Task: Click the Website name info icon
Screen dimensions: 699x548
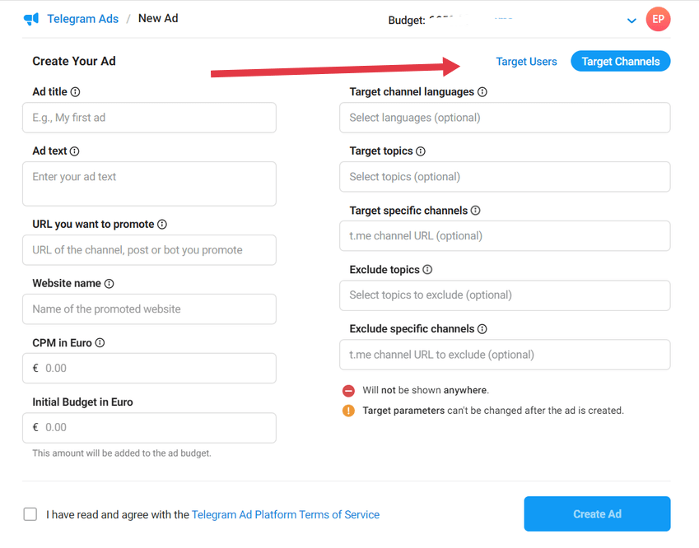Action: point(110,283)
